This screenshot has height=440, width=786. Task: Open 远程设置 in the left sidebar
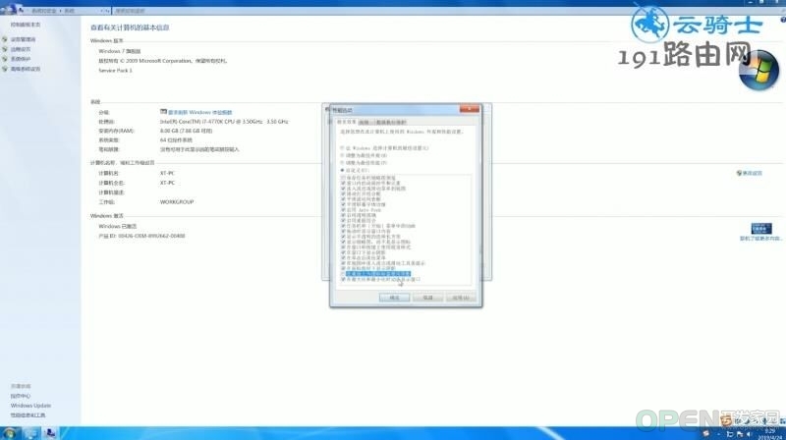pos(21,49)
